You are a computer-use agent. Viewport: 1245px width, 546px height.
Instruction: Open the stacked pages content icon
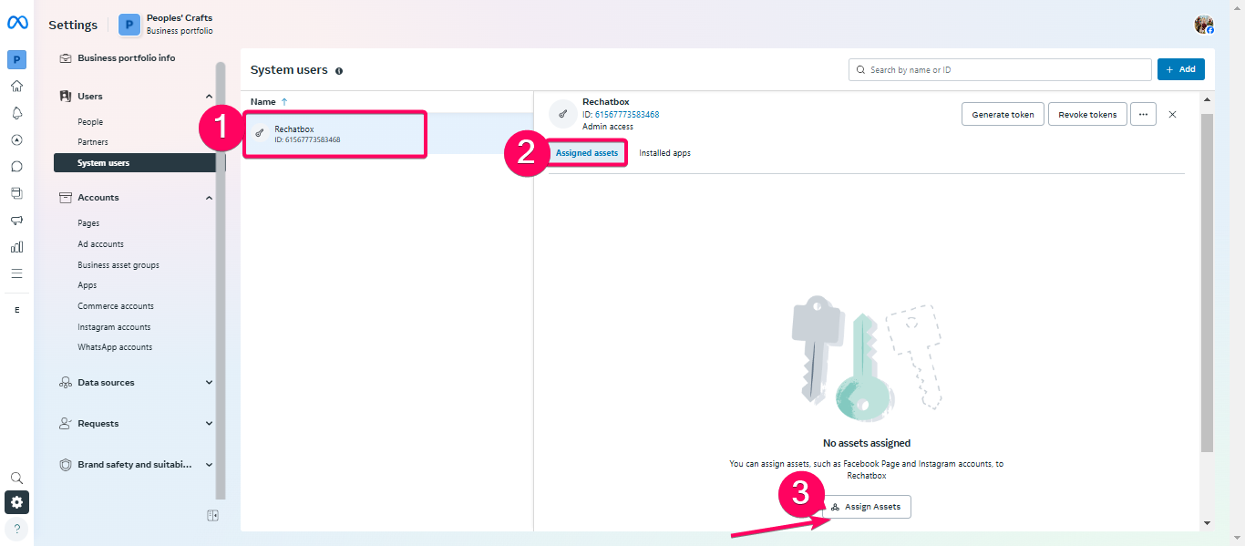pos(16,193)
